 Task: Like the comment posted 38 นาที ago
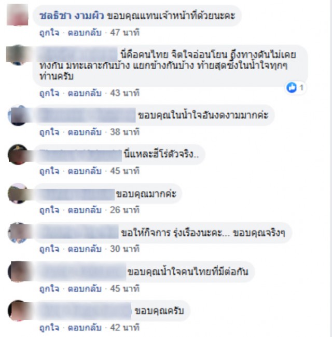click(x=49, y=132)
